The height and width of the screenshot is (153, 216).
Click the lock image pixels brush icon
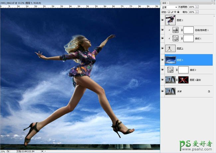[172, 12]
